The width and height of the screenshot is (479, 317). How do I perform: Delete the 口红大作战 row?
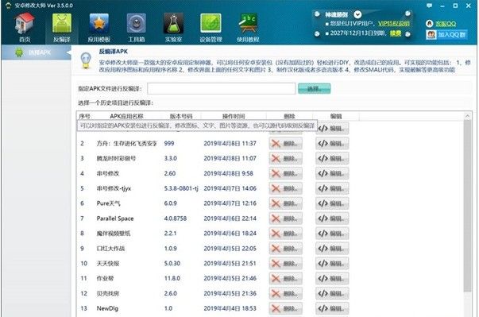click(x=286, y=249)
